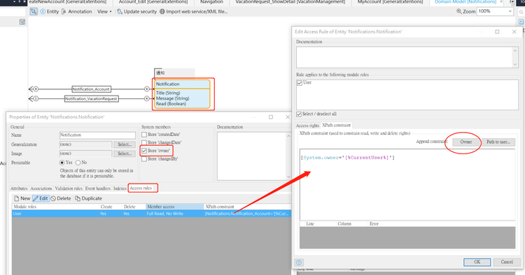Click Cancel in Edit Access Rule dialog

(x=507, y=262)
